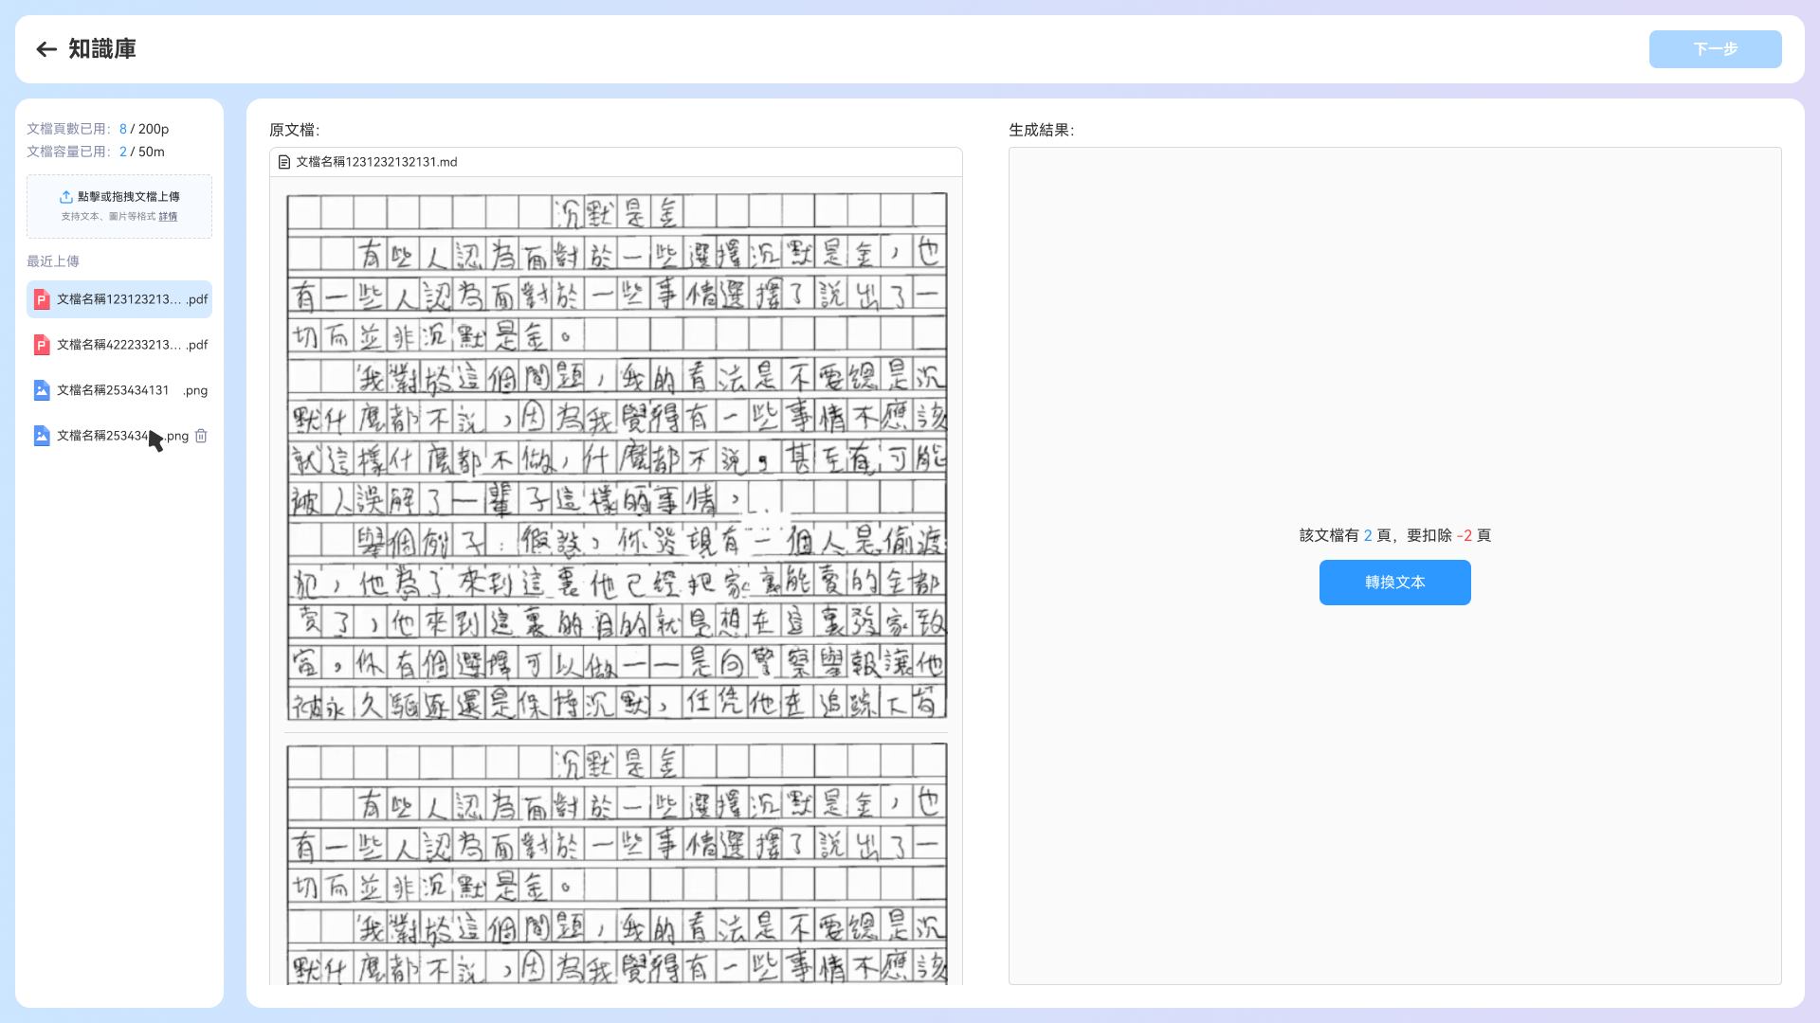Click the 知識庫 page title
Viewport: 1820px width, 1023px height.
click(x=102, y=49)
